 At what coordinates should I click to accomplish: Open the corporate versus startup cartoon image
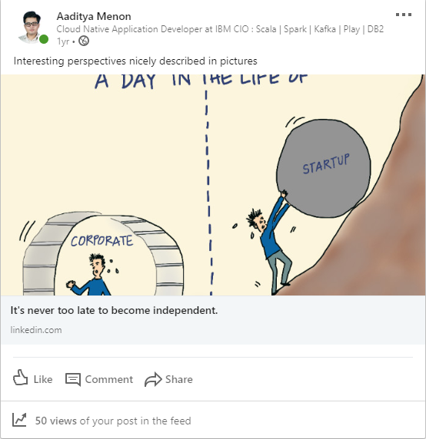(213, 185)
